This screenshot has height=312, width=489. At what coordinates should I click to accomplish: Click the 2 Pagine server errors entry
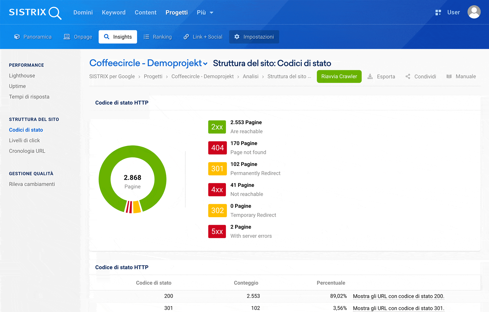[x=251, y=231]
